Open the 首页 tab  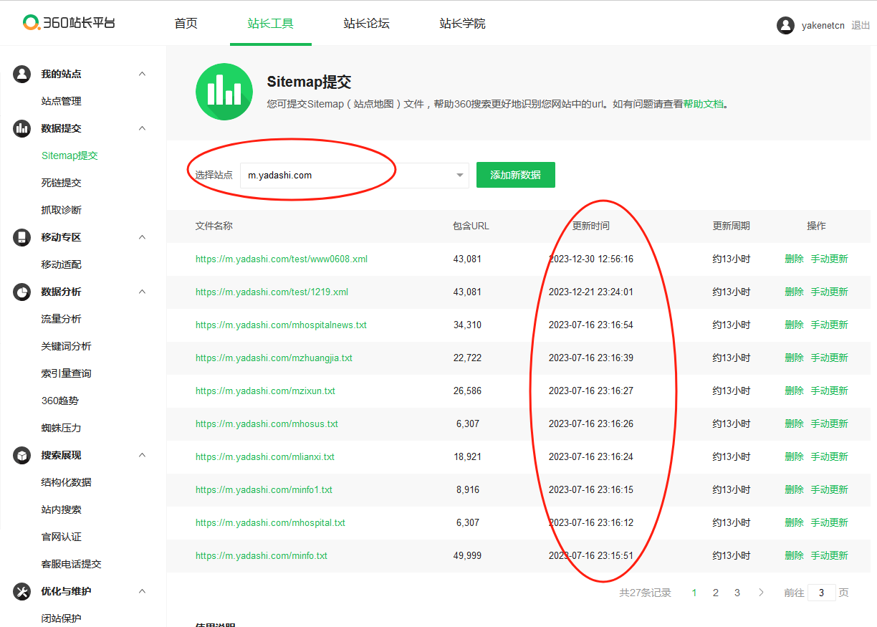pyautogui.click(x=186, y=24)
